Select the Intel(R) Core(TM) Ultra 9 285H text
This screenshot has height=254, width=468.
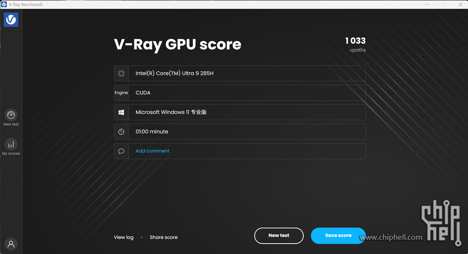point(175,74)
